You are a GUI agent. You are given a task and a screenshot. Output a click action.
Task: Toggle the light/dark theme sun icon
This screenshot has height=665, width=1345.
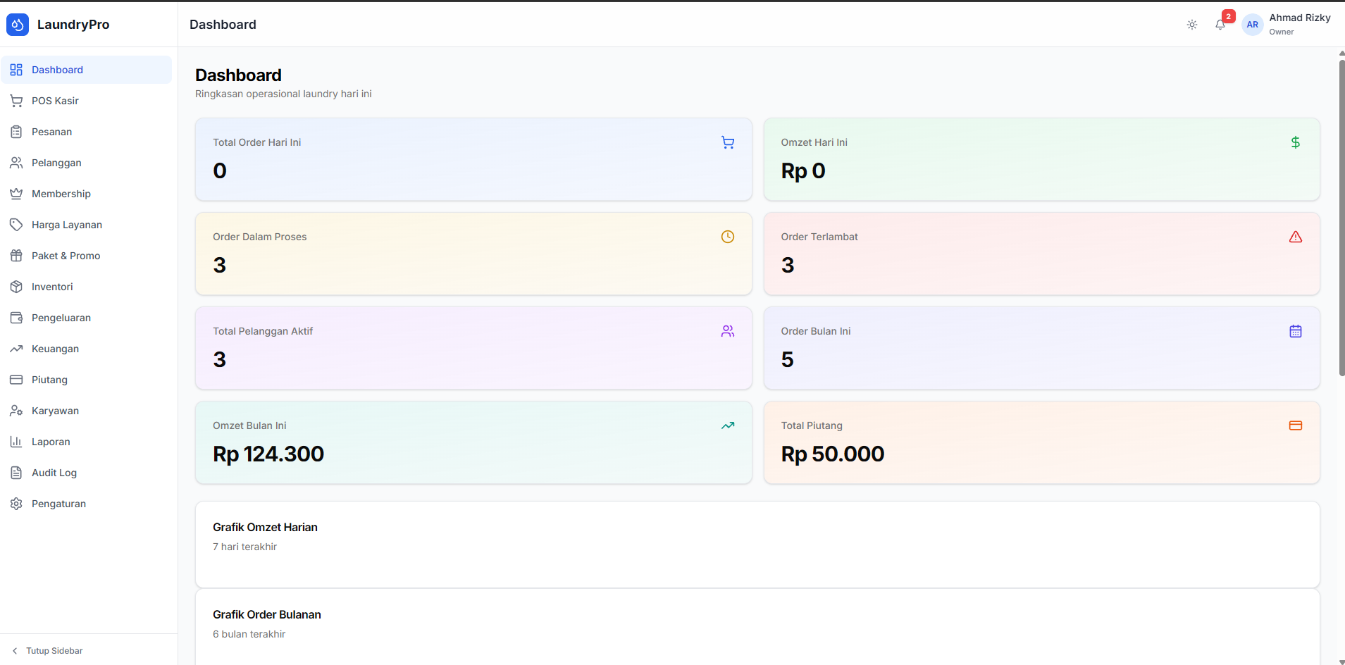[x=1191, y=25]
